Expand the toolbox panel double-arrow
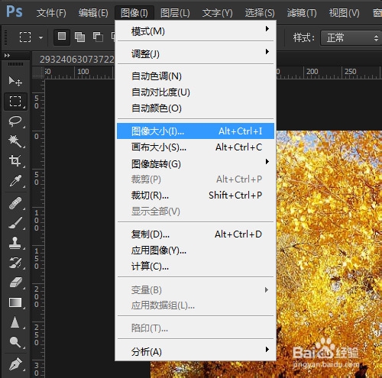This screenshot has width=382, height=378. coord(7,55)
